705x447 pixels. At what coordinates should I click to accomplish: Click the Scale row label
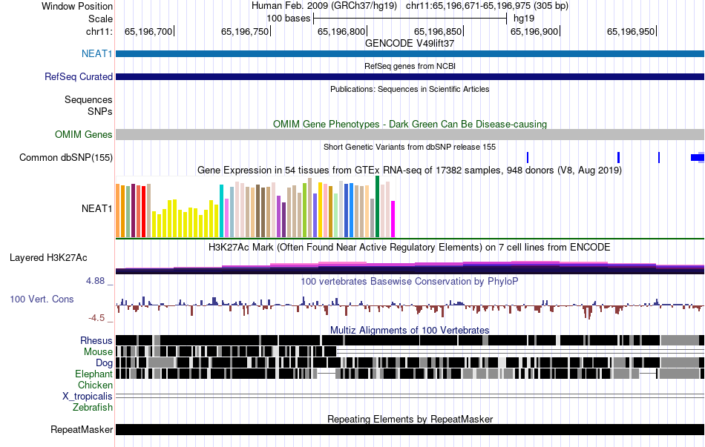(101, 19)
